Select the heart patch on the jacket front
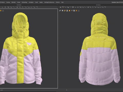123x92 pixels. point(29,44)
